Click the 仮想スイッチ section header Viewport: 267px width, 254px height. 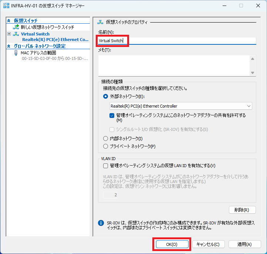26,21
